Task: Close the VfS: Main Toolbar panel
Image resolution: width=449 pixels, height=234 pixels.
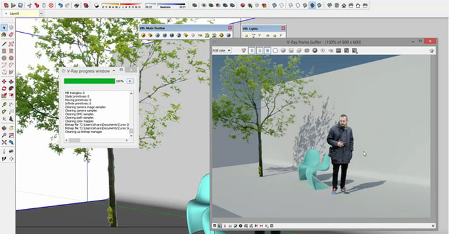Action: click(x=230, y=28)
